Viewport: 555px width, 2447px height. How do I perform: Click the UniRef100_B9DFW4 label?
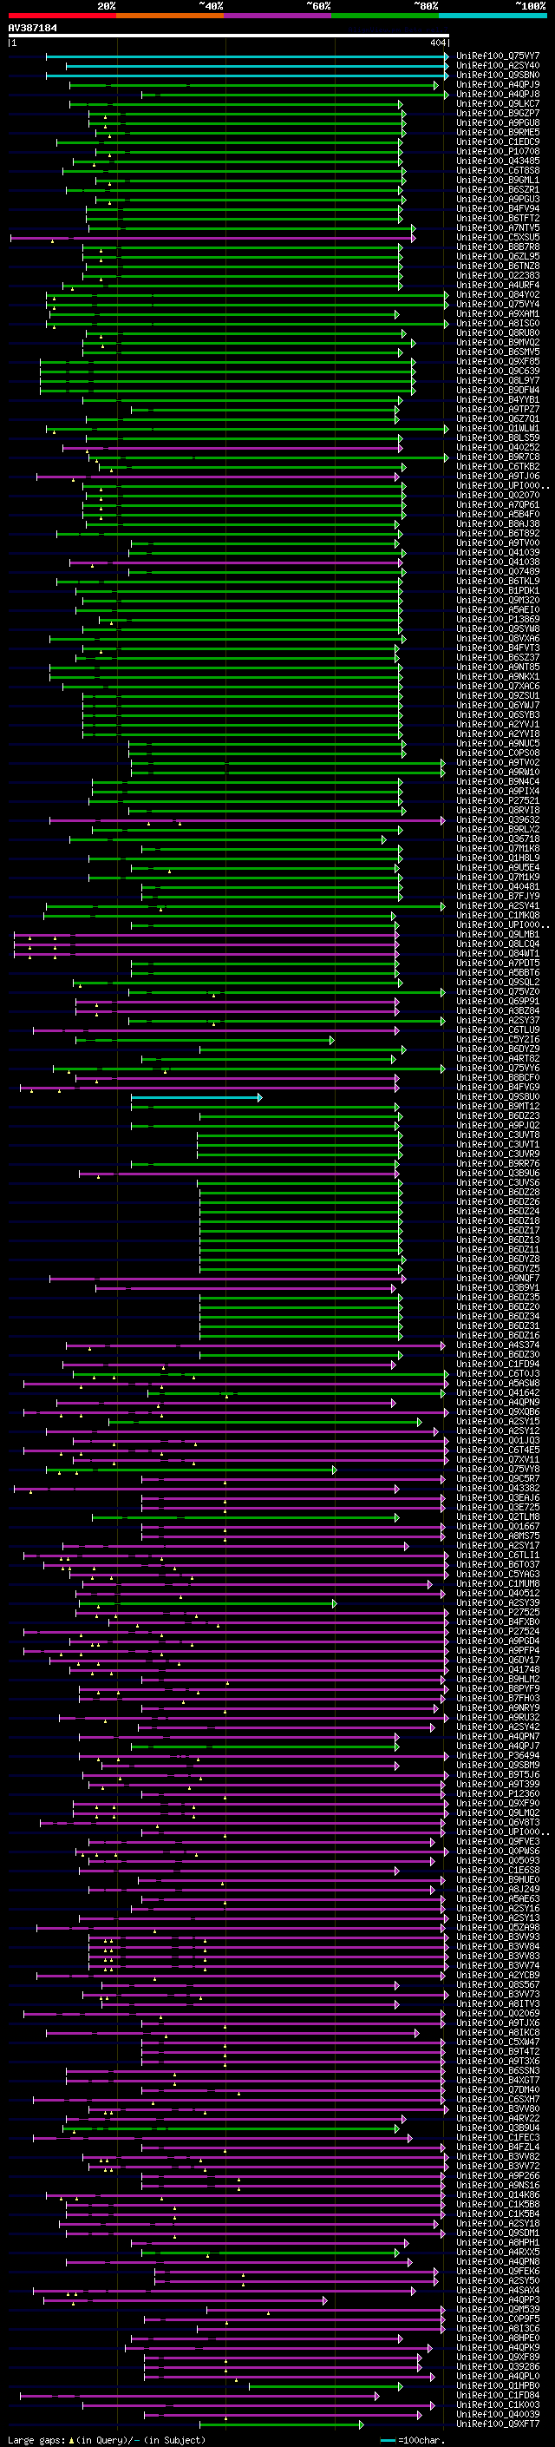point(497,390)
